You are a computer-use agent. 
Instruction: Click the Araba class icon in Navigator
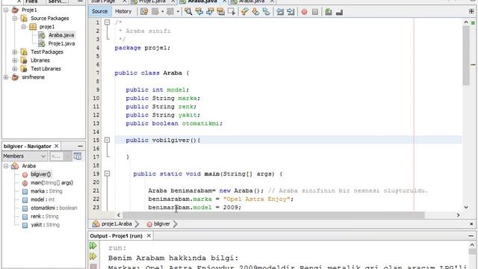point(15,166)
